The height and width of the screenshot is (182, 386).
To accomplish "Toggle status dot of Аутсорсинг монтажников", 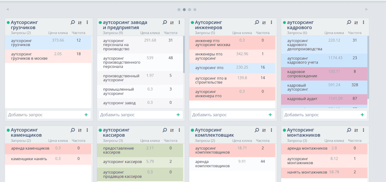I will coord(285,130).
